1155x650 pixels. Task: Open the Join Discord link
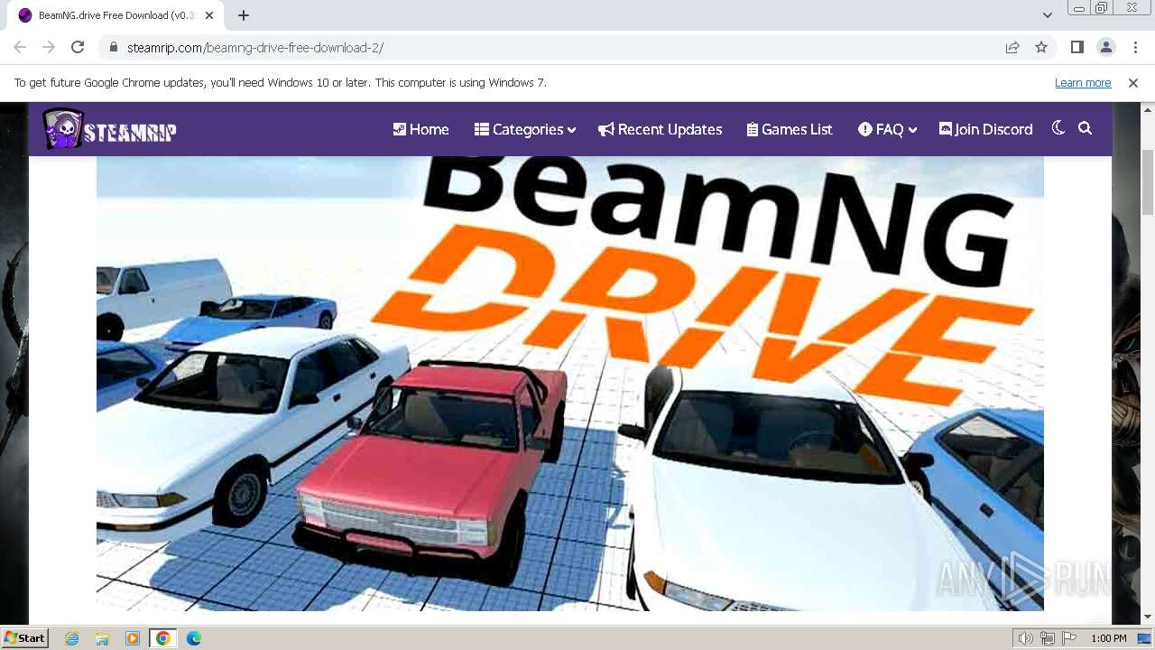pos(985,129)
